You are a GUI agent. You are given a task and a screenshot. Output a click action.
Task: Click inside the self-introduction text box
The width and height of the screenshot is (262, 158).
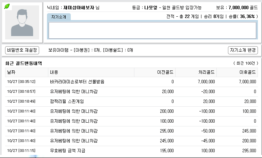(x=152, y=30)
